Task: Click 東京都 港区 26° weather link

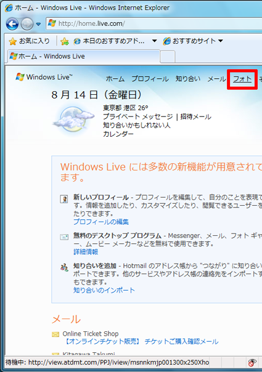Action: (x=126, y=108)
